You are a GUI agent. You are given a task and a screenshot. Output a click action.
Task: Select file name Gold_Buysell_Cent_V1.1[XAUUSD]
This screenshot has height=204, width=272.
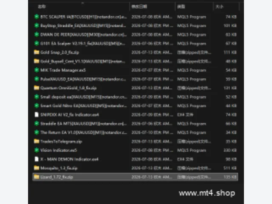tap(82, 61)
